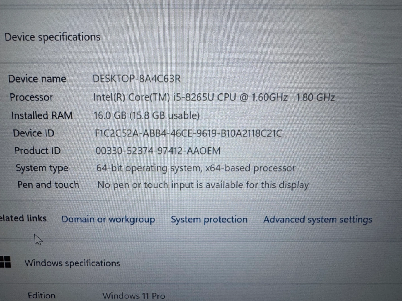Screen dimensions: 402x301
Task: Click the Processor label
Action: point(31,97)
